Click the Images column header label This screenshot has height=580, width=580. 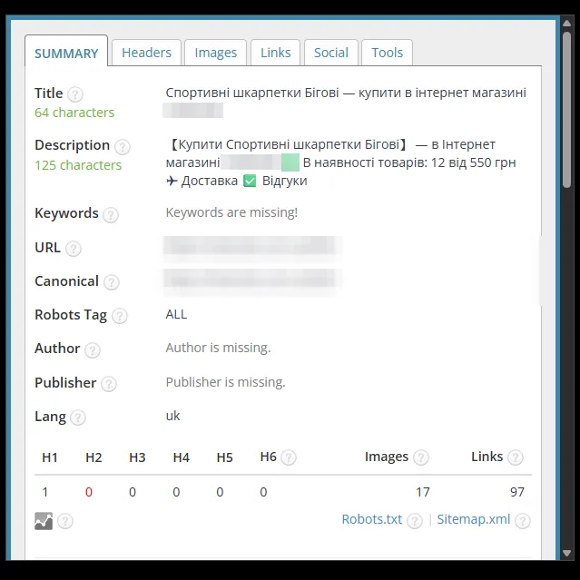387,457
